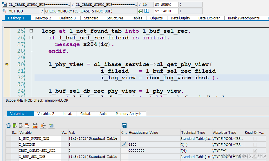The width and height of the screenshot is (269, 161).
Task: Click the trash icon to delete variables
Action: [9, 126]
